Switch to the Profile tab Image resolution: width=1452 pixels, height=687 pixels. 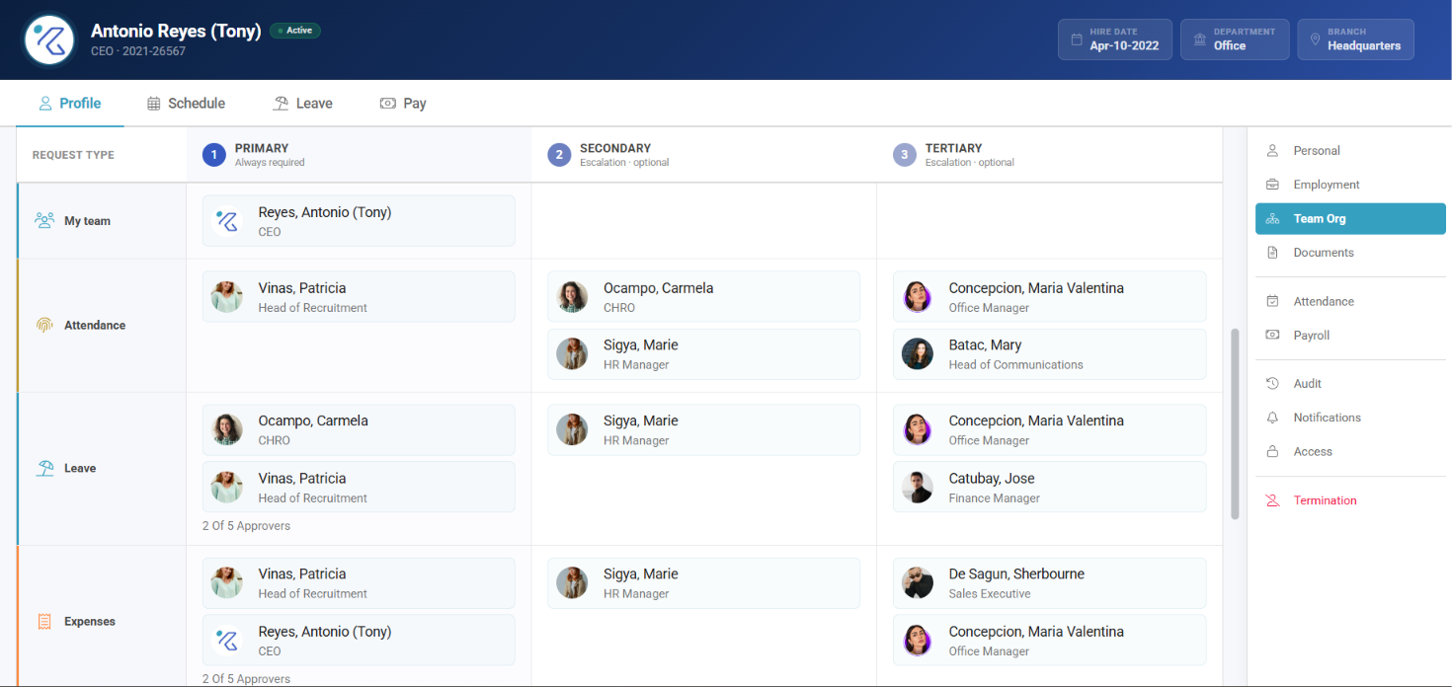(x=69, y=103)
